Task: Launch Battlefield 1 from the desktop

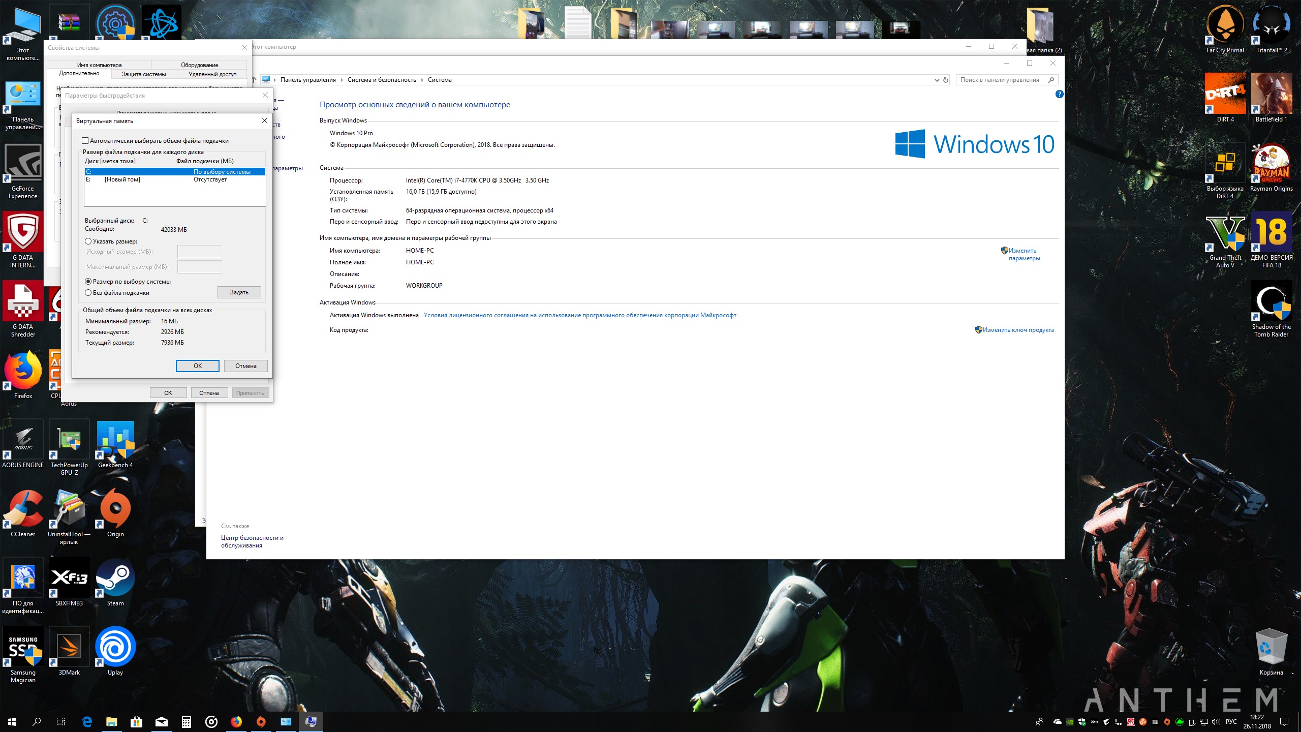Action: coord(1272,98)
